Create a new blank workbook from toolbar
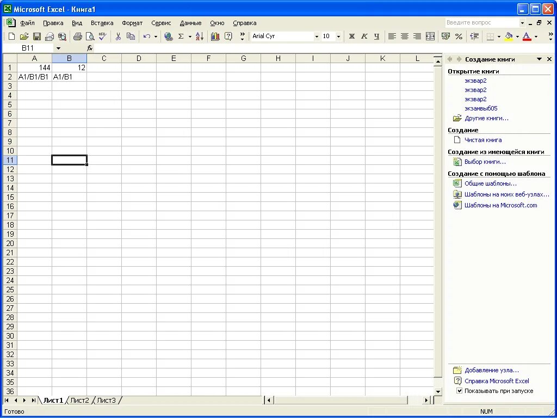 [x=12, y=36]
